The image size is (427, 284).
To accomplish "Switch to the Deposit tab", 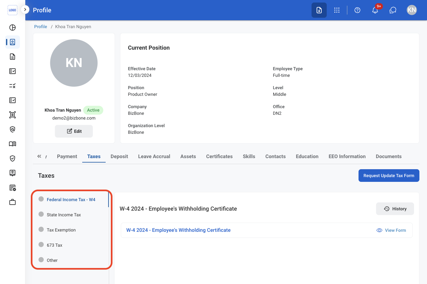I will [x=119, y=157].
